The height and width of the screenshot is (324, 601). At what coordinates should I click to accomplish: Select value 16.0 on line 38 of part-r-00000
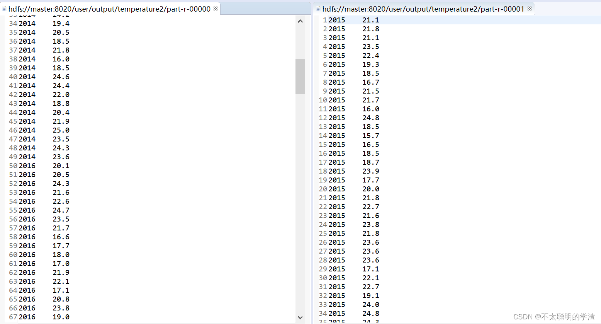(61, 59)
